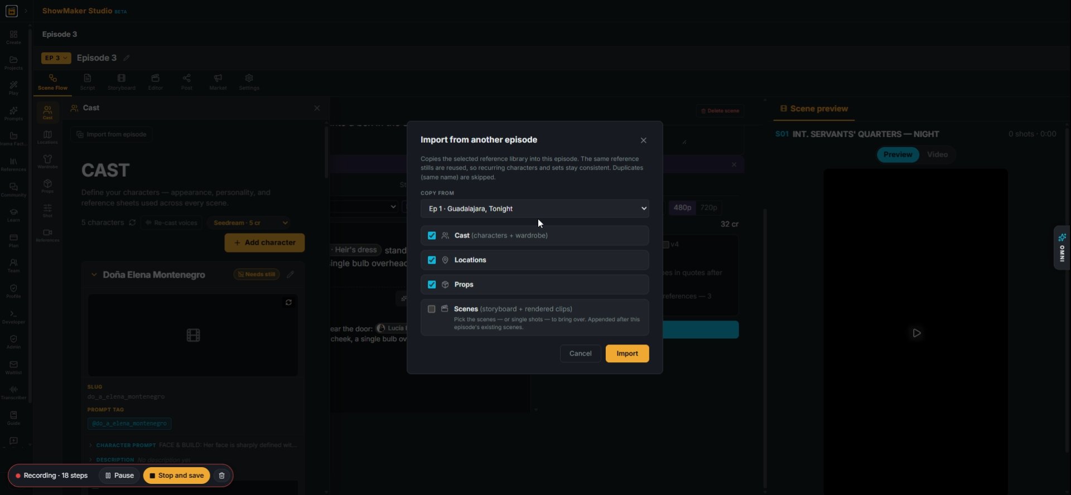
Task: Uncheck the Props checkbox
Action: click(x=432, y=284)
